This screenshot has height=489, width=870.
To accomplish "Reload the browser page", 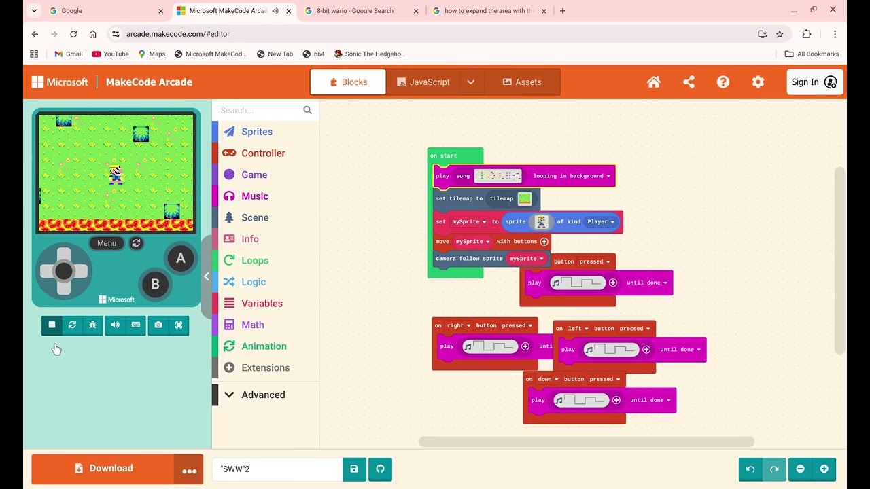I will [73, 34].
